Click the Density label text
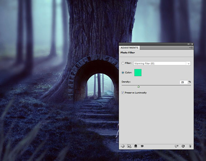Image resolution: width=206 pixels, height=161 pixels. [x=126, y=82]
